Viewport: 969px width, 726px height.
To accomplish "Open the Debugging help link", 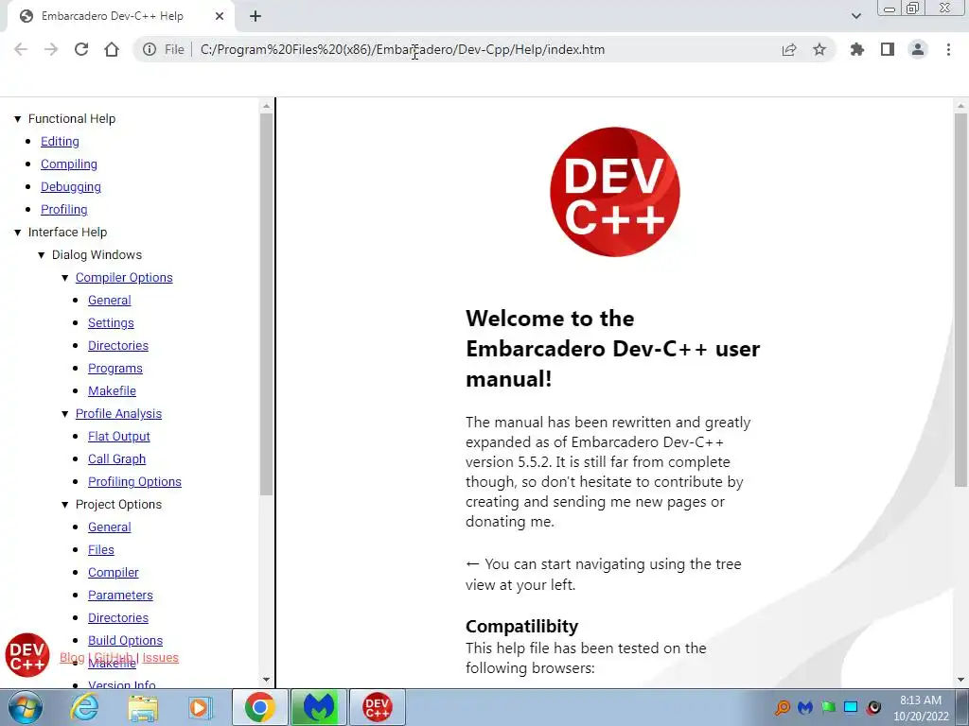I will tap(70, 187).
